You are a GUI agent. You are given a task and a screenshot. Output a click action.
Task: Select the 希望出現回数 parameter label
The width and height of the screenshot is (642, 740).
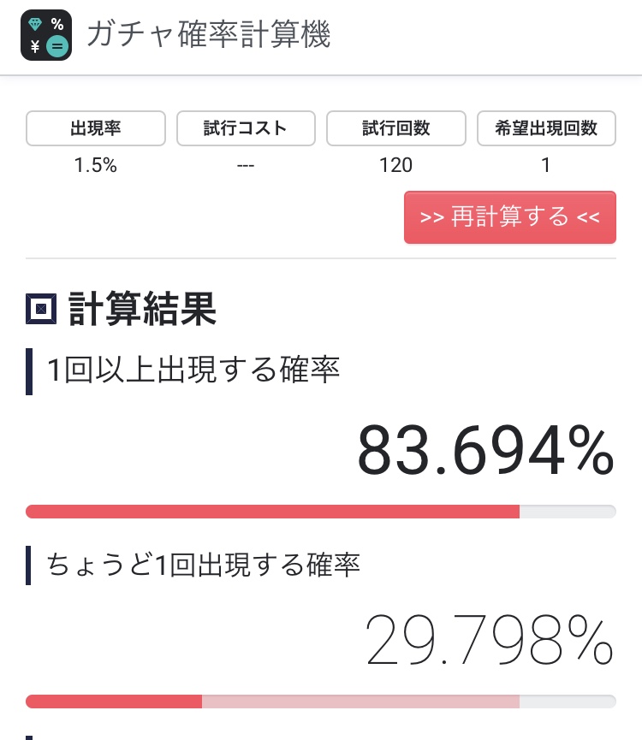(546, 129)
